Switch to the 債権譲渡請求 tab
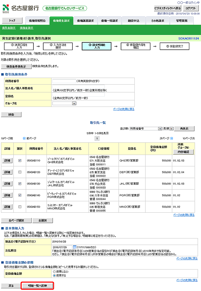The height and width of the screenshot is (291, 201). [x=85, y=21]
